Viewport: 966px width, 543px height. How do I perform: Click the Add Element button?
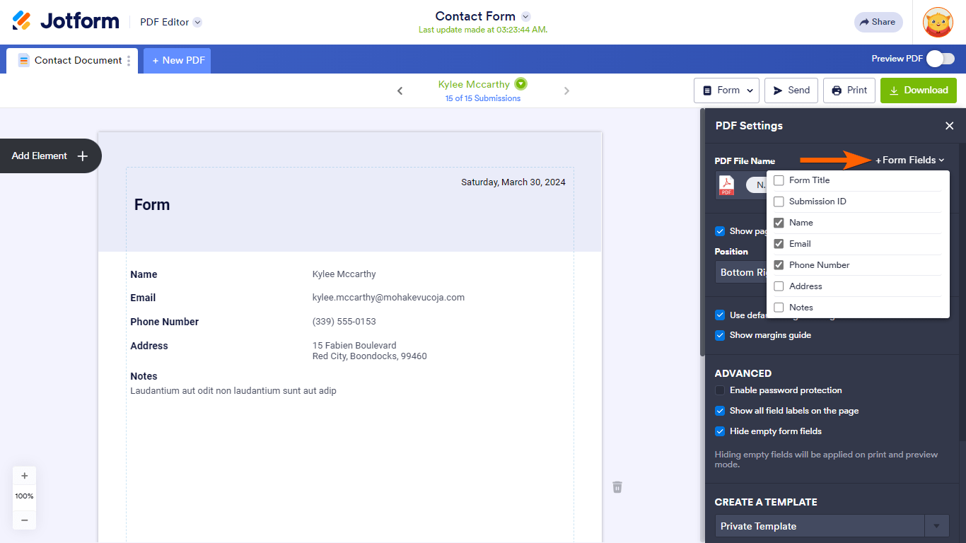pyautogui.click(x=50, y=156)
